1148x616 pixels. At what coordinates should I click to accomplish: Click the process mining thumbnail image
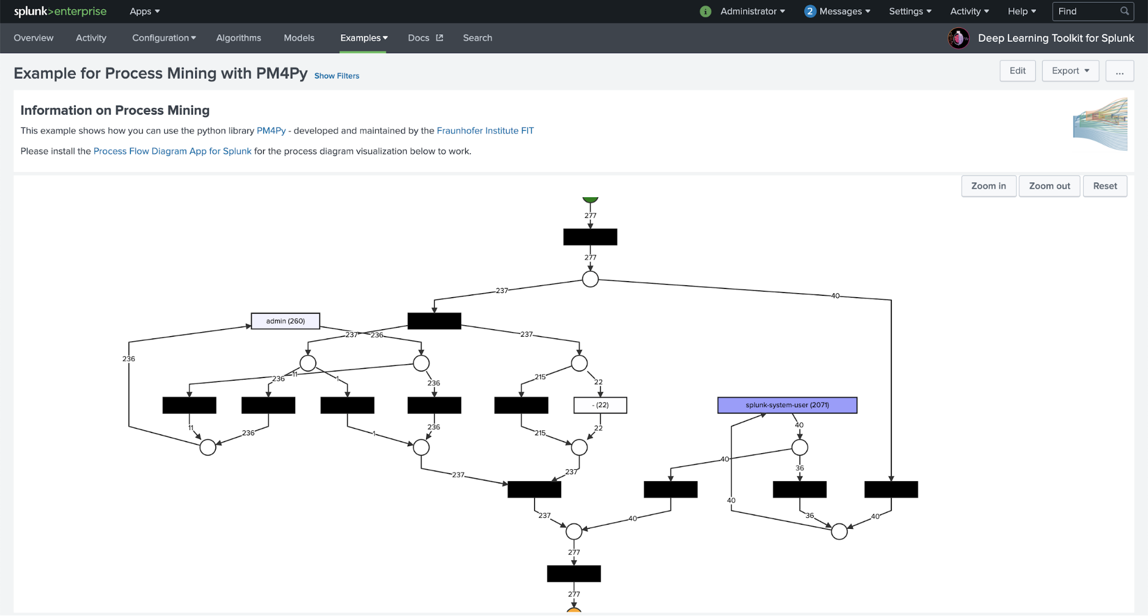[x=1100, y=124]
